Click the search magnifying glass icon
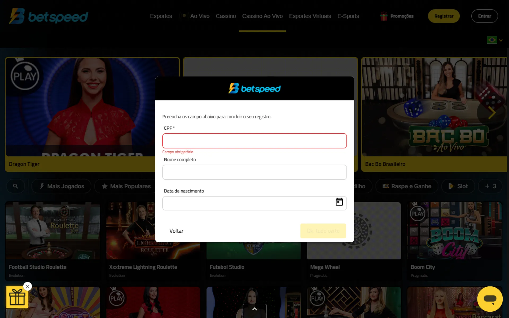The width and height of the screenshot is (509, 318). pos(15,186)
